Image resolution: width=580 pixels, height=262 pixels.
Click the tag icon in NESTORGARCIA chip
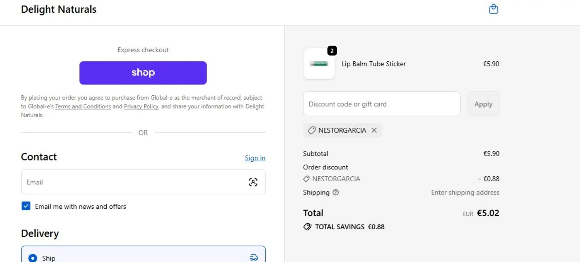(x=311, y=130)
